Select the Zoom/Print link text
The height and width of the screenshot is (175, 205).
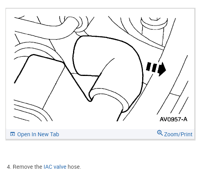178,134
